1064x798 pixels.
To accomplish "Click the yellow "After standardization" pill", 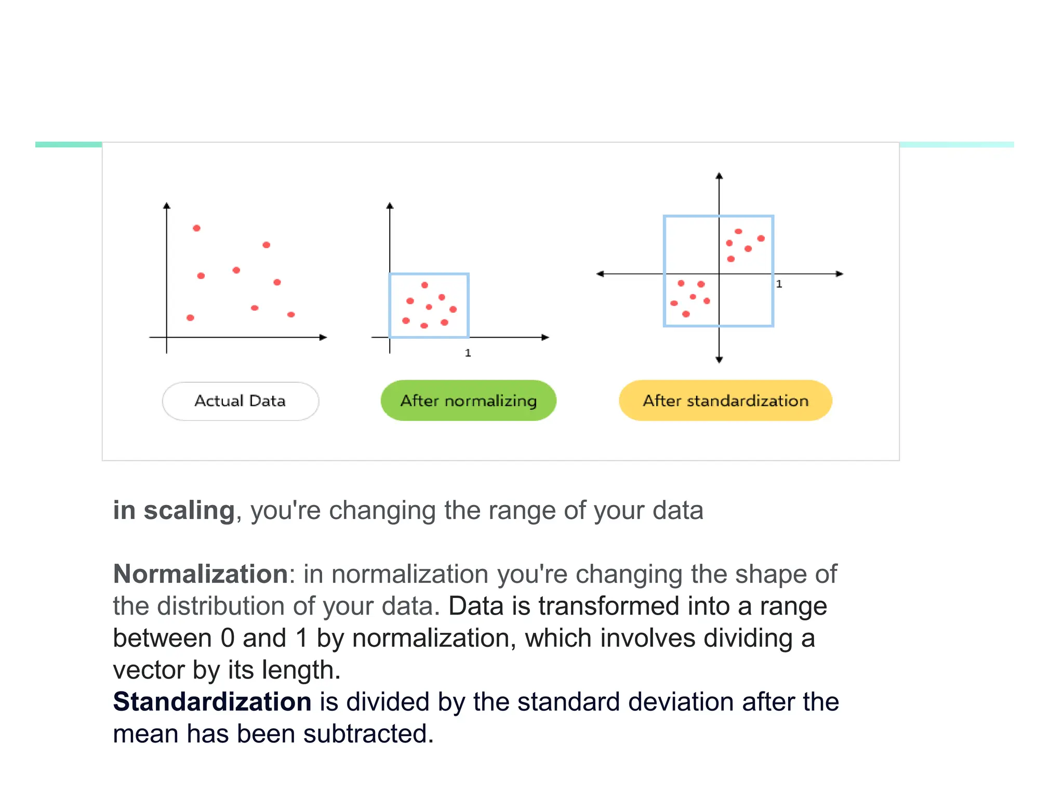I will click(725, 401).
